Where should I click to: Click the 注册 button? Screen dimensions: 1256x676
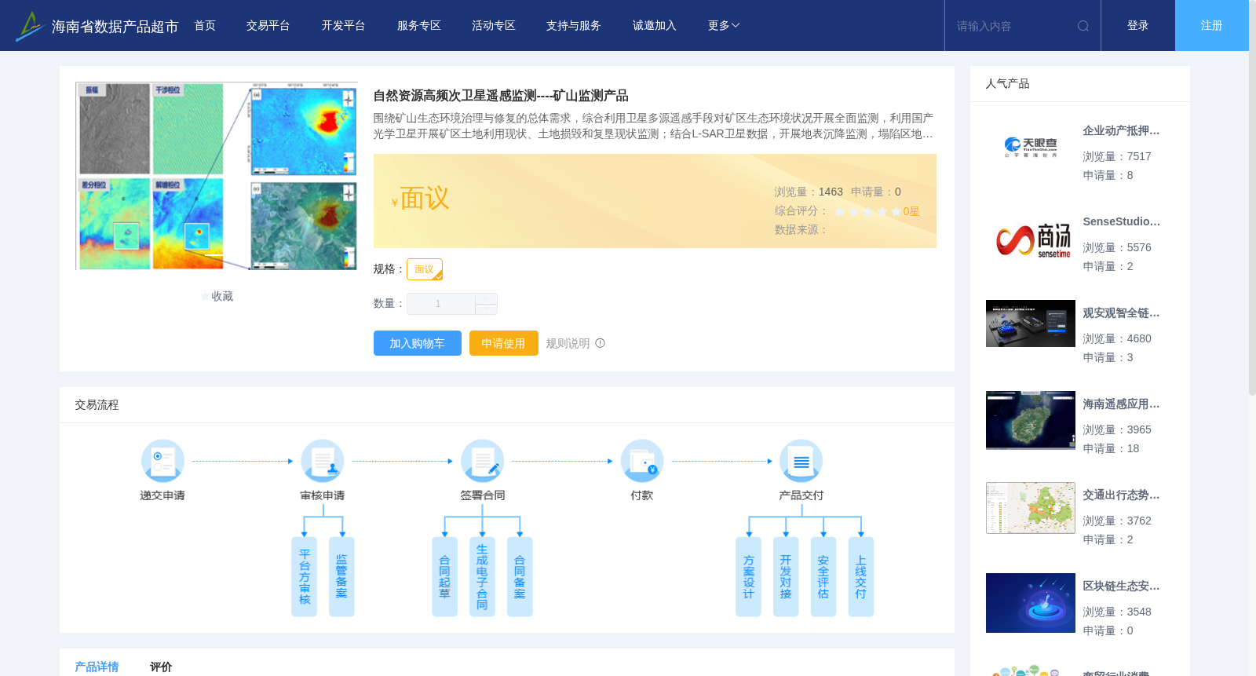pyautogui.click(x=1212, y=26)
